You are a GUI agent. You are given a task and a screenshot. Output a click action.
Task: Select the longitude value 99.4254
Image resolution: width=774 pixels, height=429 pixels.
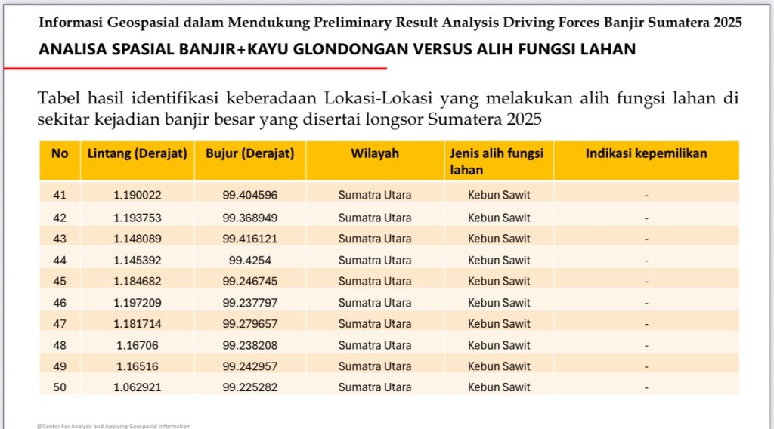point(249,261)
